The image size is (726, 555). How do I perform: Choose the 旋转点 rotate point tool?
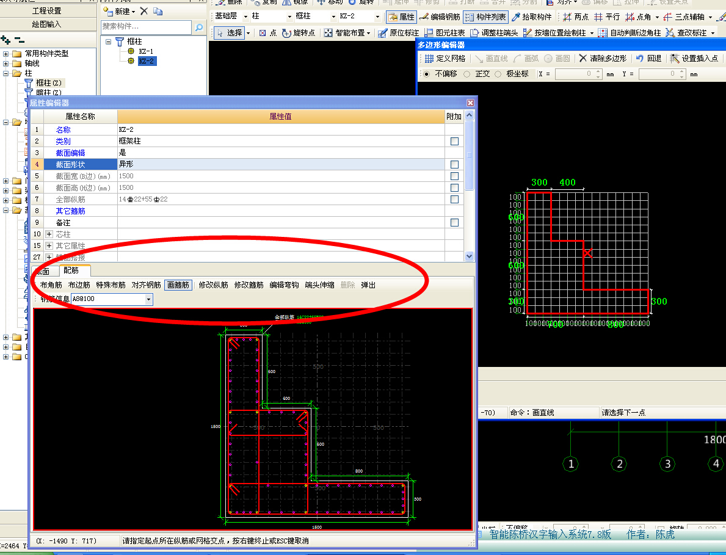click(299, 33)
